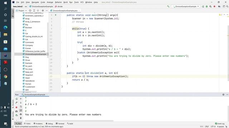
Task: Toggle the Project side tool window stripe
Action: pos(13,13)
